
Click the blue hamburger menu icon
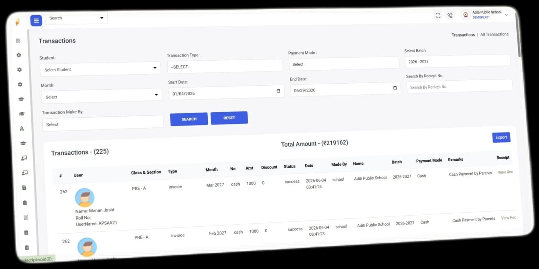(36, 20)
